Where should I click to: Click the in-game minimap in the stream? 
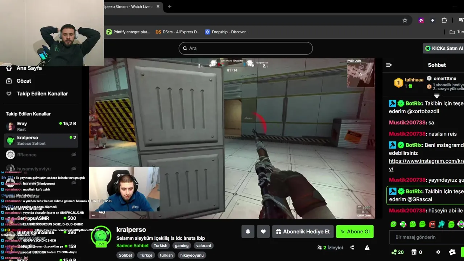pyautogui.click(x=360, y=74)
